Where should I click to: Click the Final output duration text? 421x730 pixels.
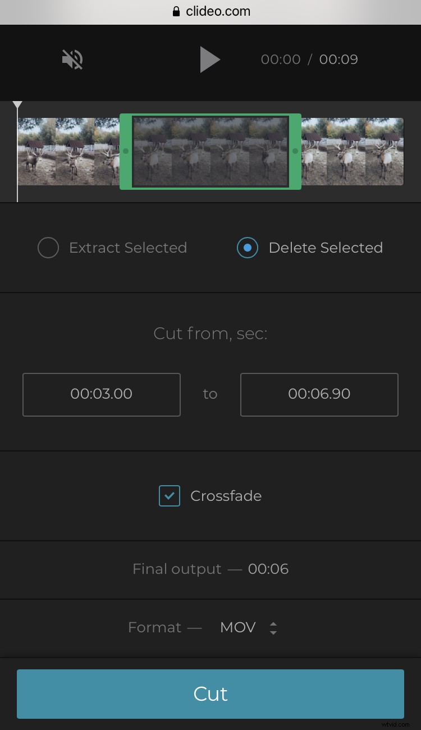(x=210, y=569)
